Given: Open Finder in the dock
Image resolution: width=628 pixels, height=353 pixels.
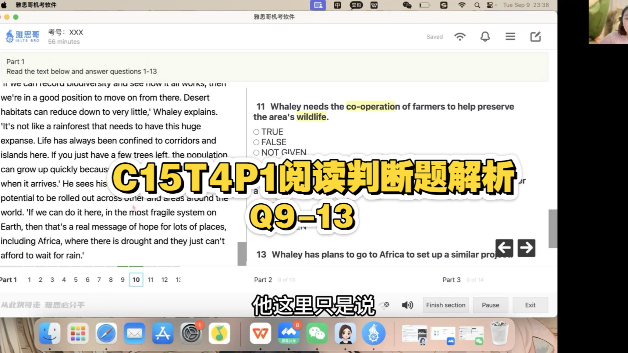Looking at the screenshot, I should (x=50, y=334).
